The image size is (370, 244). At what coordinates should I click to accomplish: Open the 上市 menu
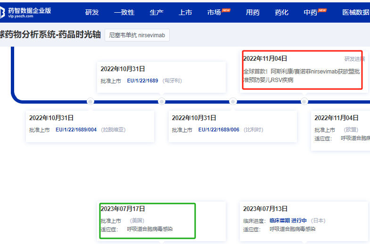(185, 12)
